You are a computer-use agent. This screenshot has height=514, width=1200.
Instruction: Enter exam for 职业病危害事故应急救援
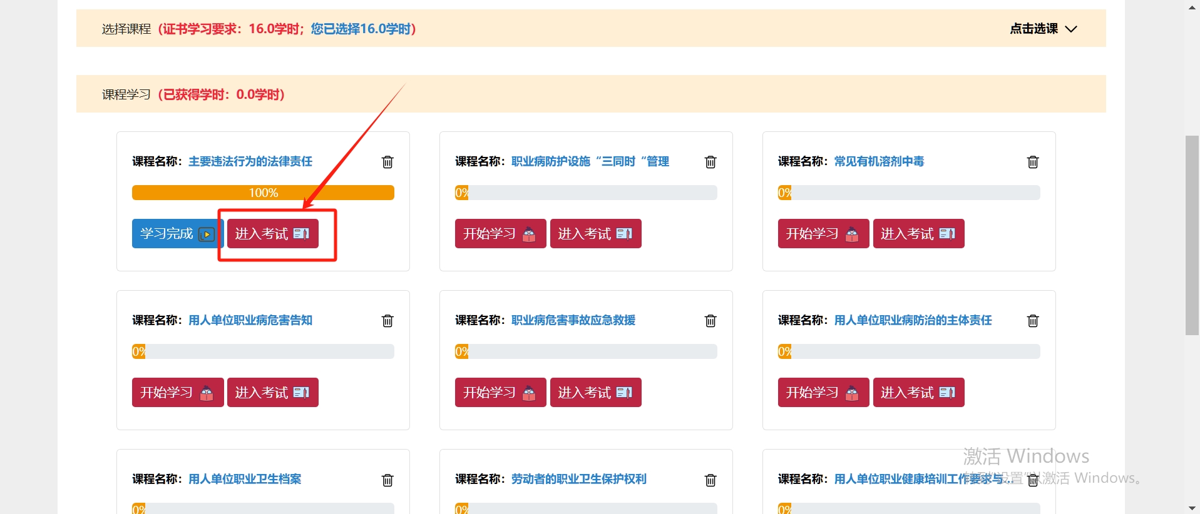coord(596,392)
